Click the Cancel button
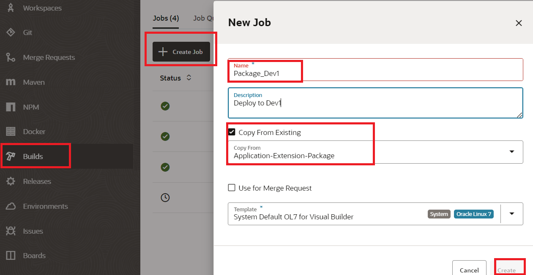The height and width of the screenshot is (275, 533). (x=469, y=270)
